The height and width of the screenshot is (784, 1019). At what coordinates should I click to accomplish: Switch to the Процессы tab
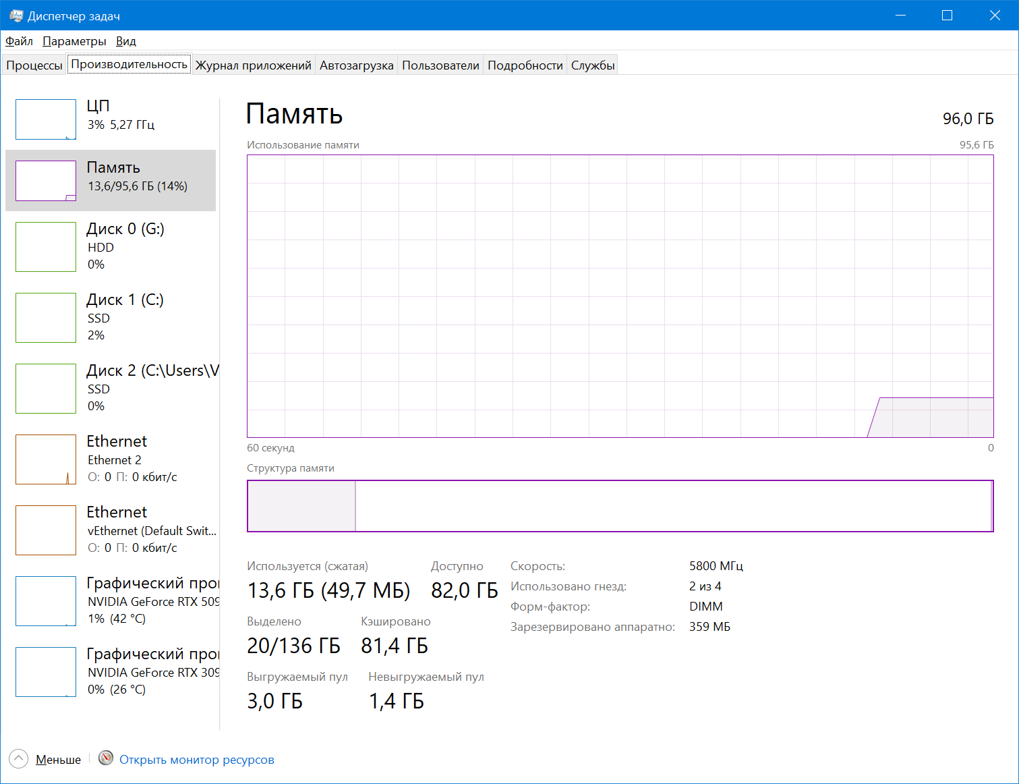[x=34, y=65]
